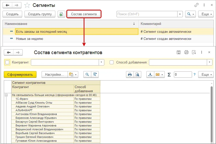Expand the search options arrow in Сегменты
Viewport: 216px width, 144px height.
coord(193,14)
